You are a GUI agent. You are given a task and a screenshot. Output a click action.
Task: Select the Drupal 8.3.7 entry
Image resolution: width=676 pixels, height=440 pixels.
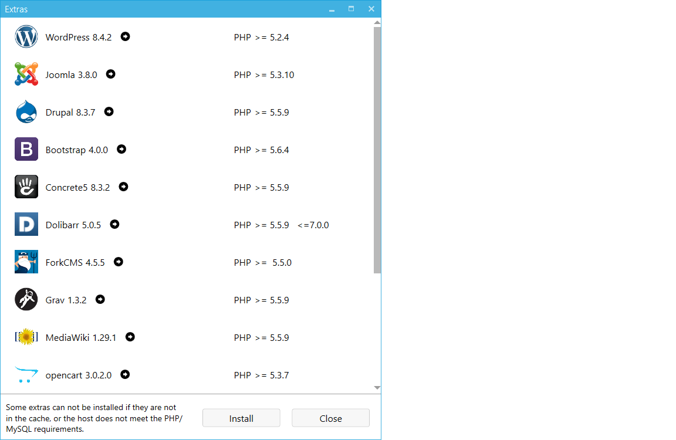(70, 113)
